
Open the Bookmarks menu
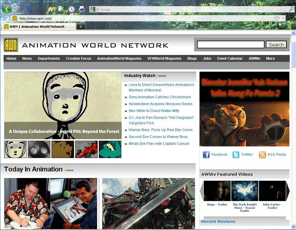click(x=51, y=2)
